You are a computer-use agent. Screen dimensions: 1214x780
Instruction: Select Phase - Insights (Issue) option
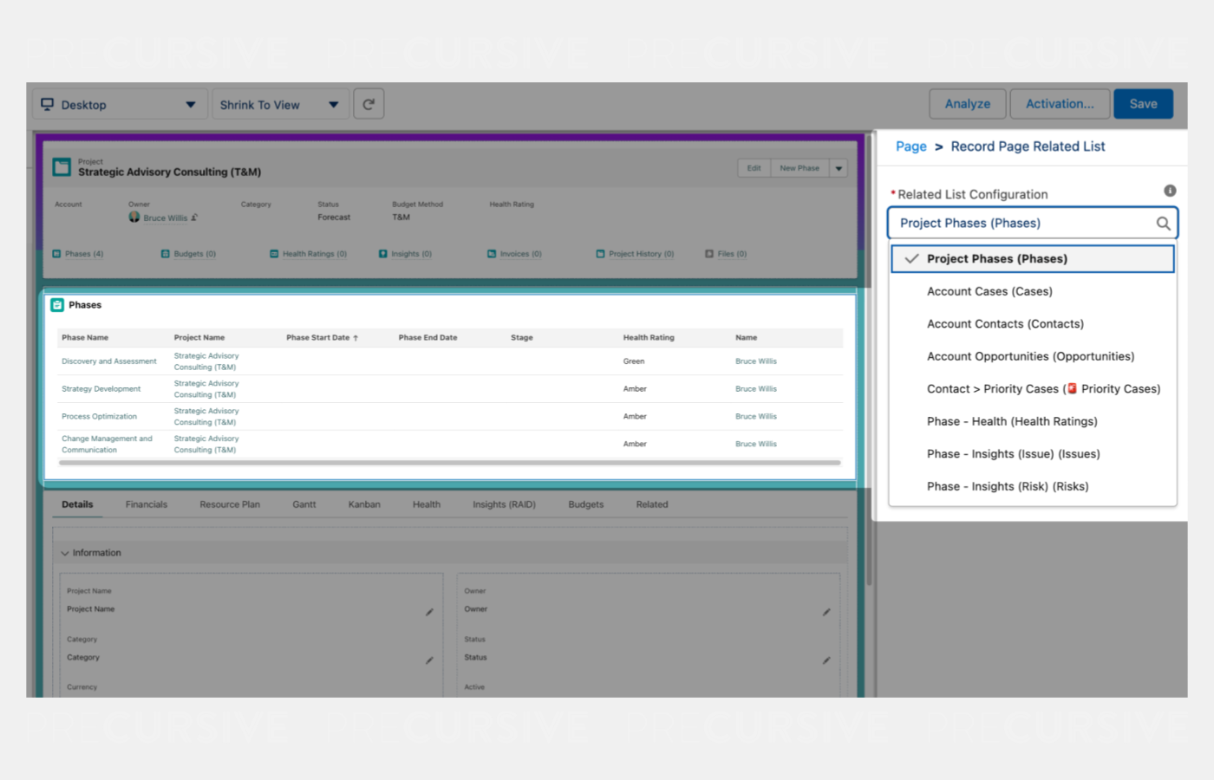coord(1033,454)
